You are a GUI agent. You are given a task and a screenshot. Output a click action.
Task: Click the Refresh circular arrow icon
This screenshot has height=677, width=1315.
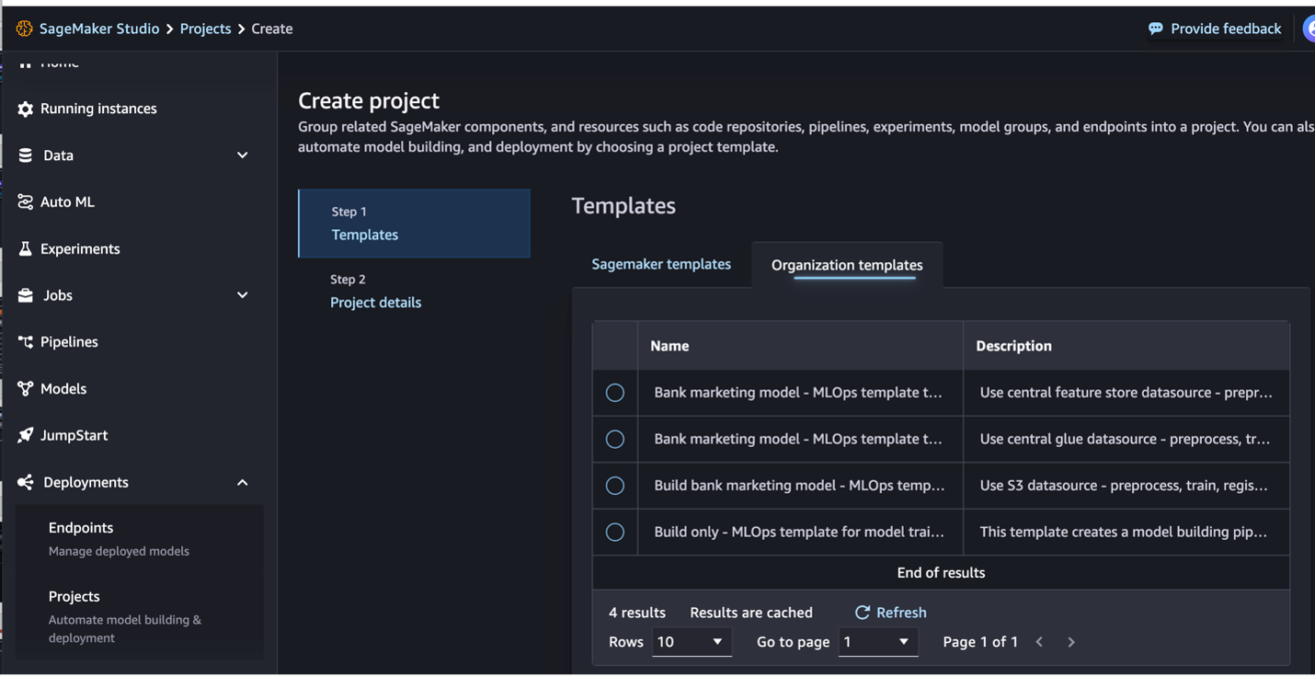click(x=862, y=613)
